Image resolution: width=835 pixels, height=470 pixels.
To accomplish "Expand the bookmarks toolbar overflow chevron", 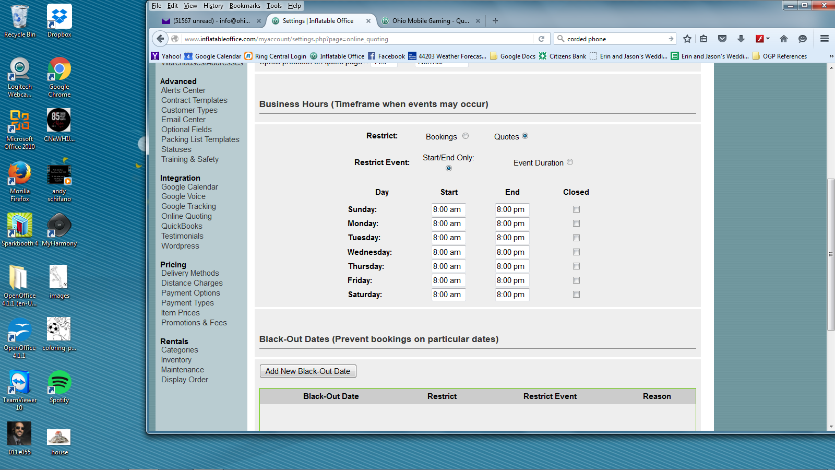I will tap(831, 56).
